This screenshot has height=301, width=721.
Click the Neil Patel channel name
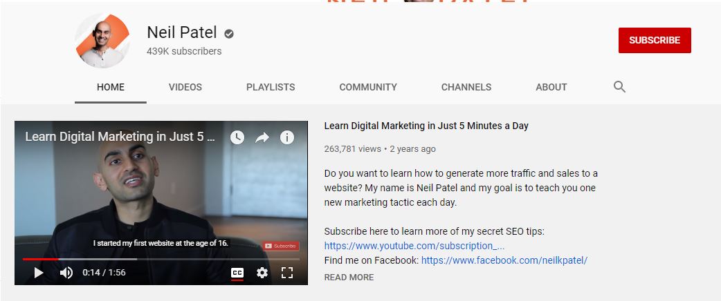(x=181, y=32)
